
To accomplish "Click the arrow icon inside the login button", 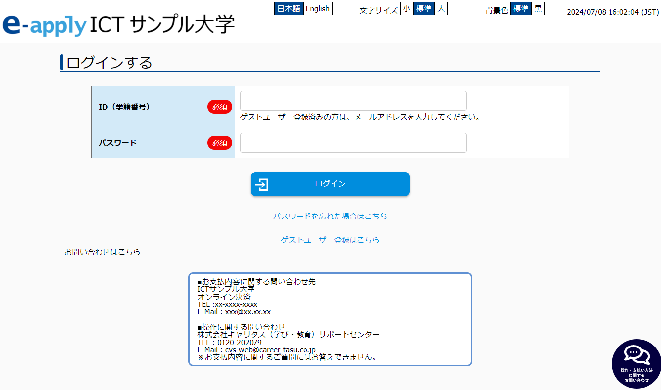I will click(x=262, y=184).
